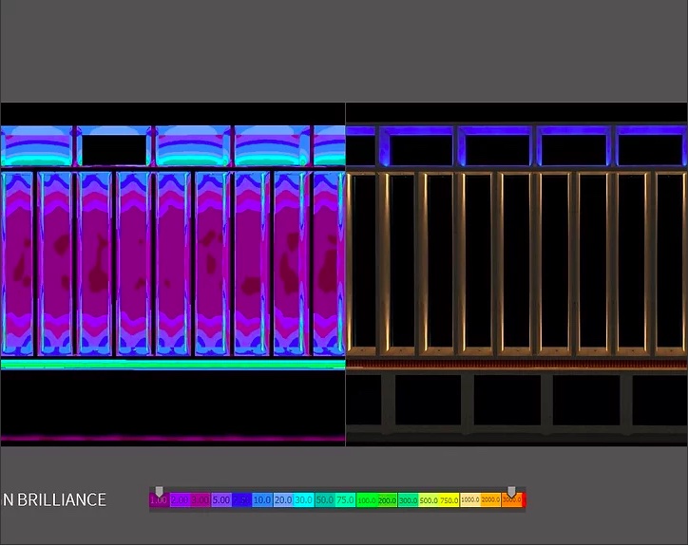Select the 5.00 legend color swatch

(221, 500)
